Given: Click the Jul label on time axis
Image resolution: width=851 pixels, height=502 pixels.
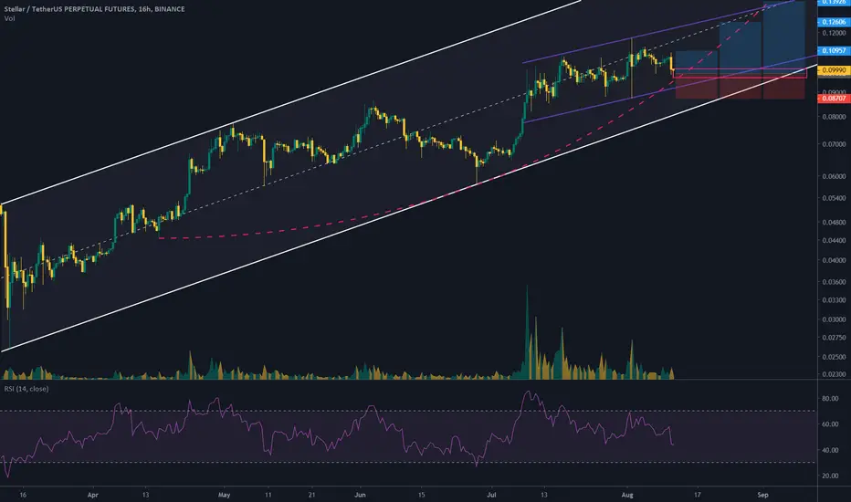Looking at the screenshot, I should [492, 495].
